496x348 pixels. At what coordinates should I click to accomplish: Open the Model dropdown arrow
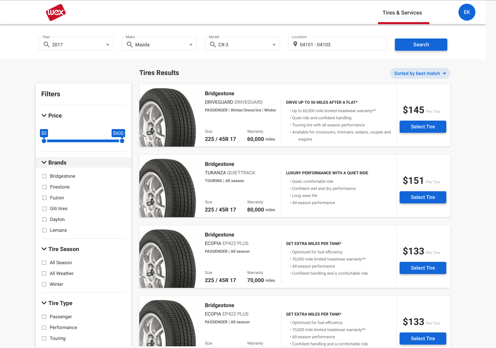click(274, 45)
